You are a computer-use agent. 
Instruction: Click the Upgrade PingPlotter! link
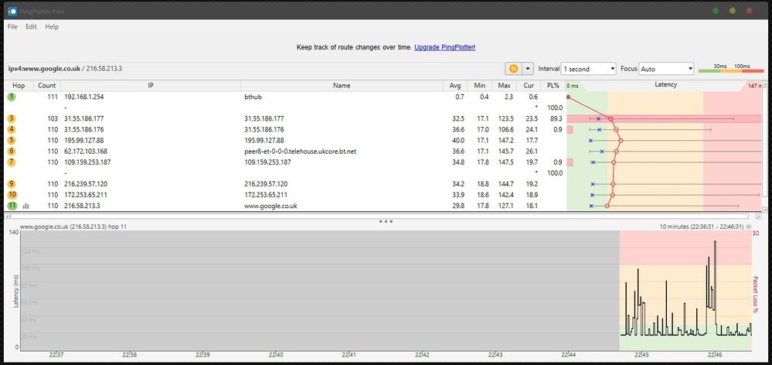tap(445, 47)
